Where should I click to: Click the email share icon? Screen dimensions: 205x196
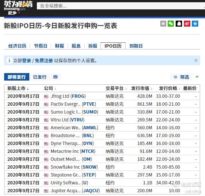(x=163, y=24)
